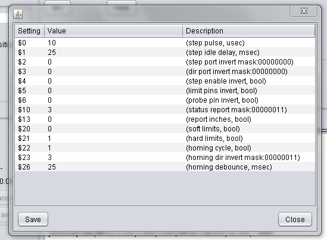
Task: Edit the $1 step idle delay value
Action: [113, 53]
